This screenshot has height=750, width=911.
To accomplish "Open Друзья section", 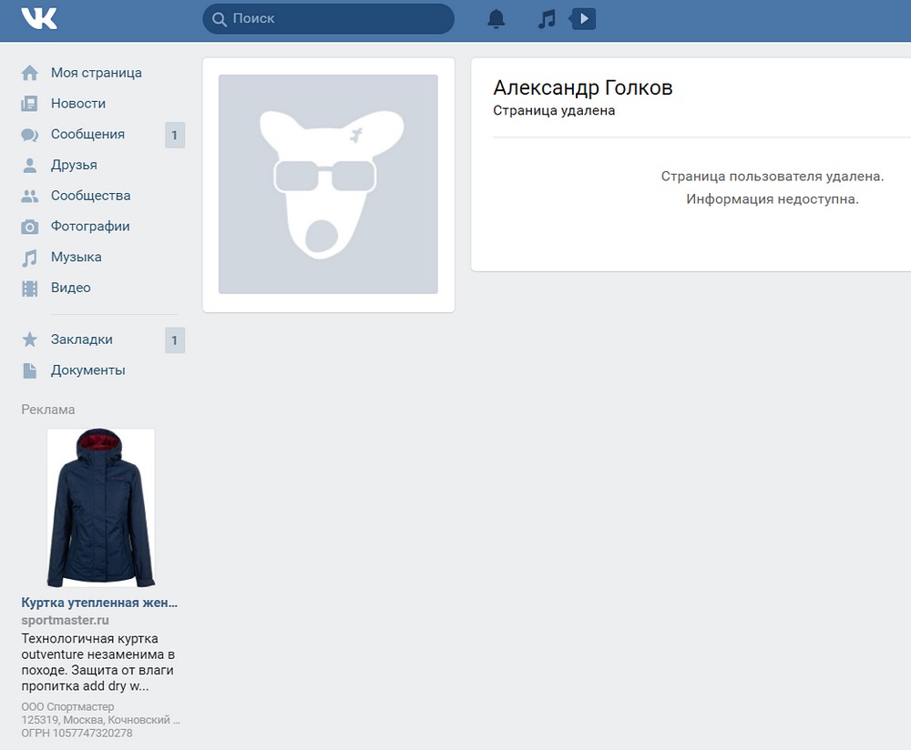I will point(74,165).
